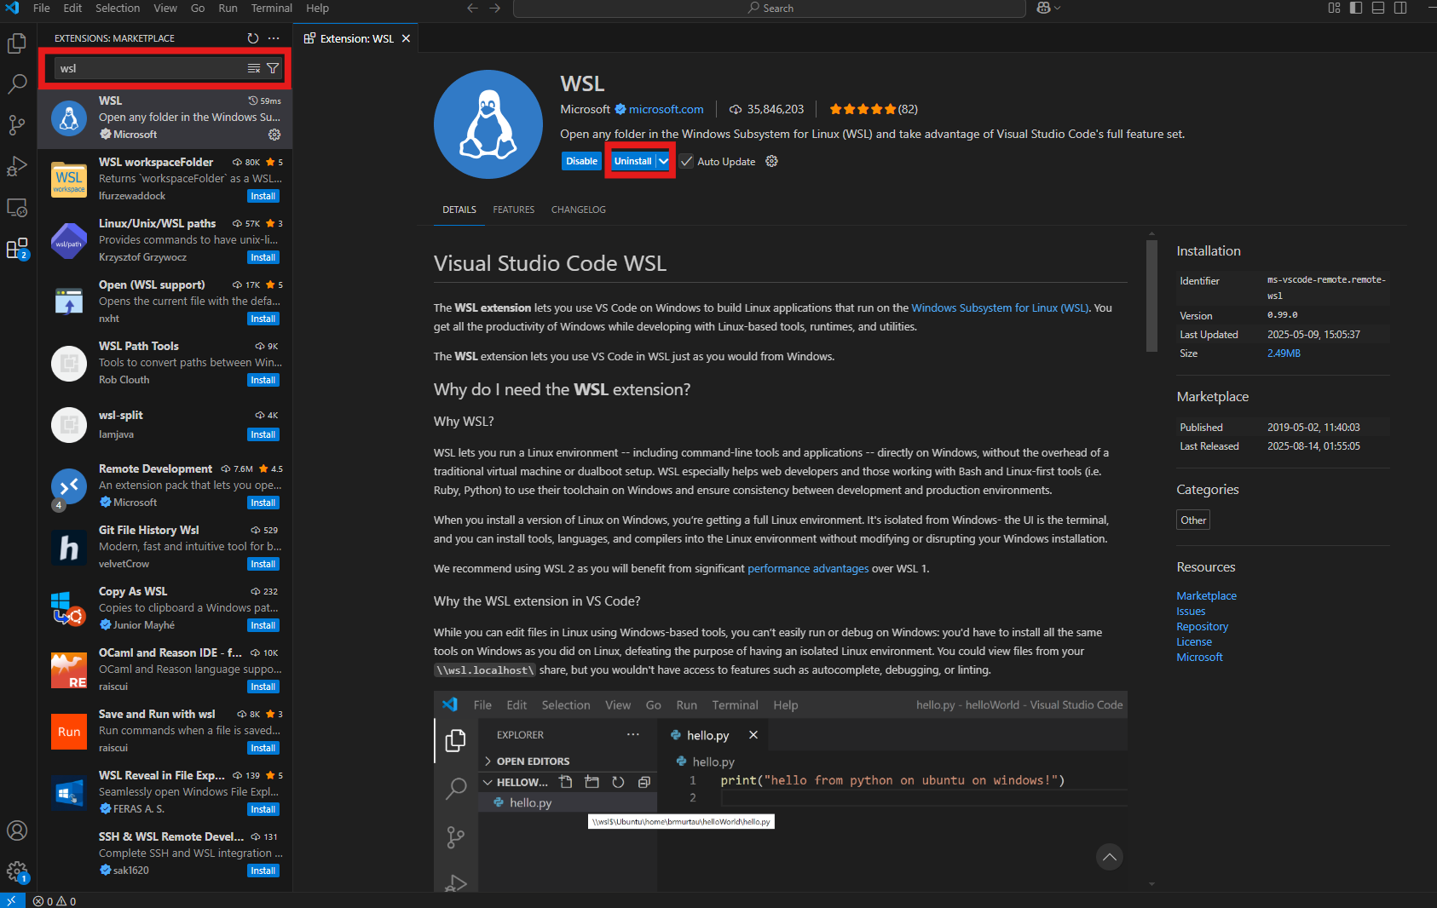Viewport: 1437px width, 908px height.
Task: Disable the WSL extension
Action: pyautogui.click(x=582, y=161)
